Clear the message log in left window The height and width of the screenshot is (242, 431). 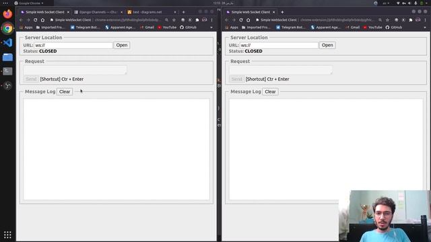pos(65,91)
